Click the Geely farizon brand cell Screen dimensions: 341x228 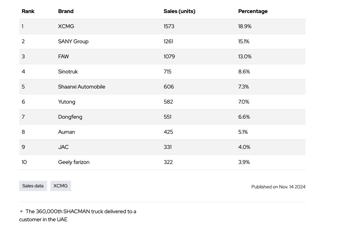pos(74,162)
